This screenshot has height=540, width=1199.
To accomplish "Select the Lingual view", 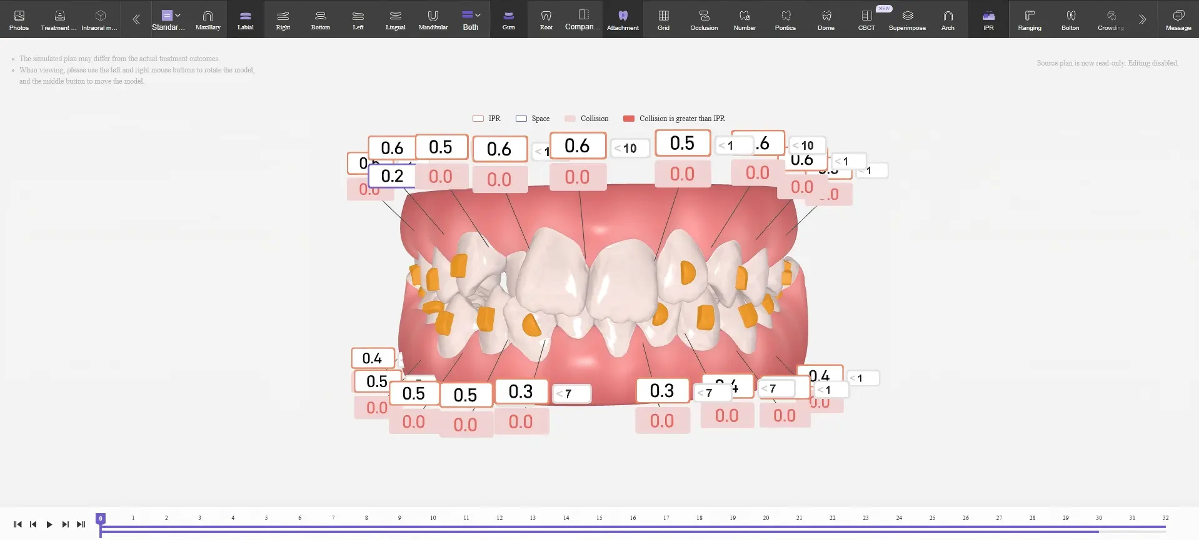I will pyautogui.click(x=396, y=19).
